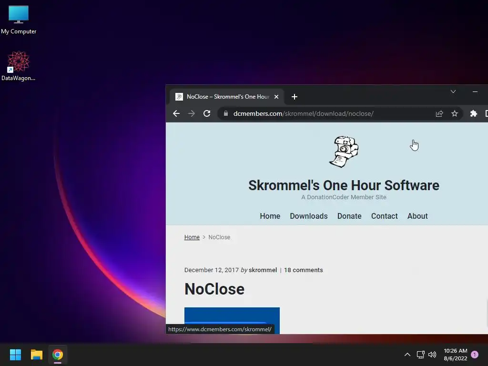The width and height of the screenshot is (488, 366).
Task: View site information via the lock icon
Action: pyautogui.click(x=225, y=113)
